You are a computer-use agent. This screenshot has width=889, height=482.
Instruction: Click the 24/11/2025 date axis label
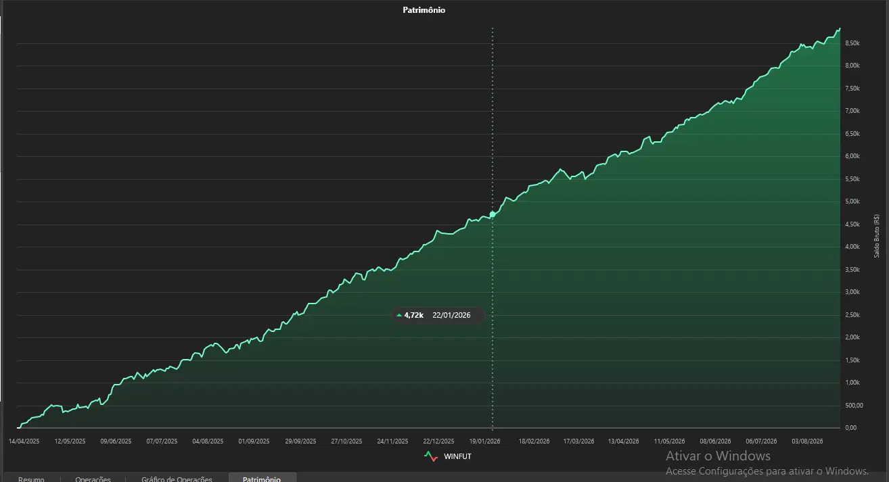(x=392, y=441)
